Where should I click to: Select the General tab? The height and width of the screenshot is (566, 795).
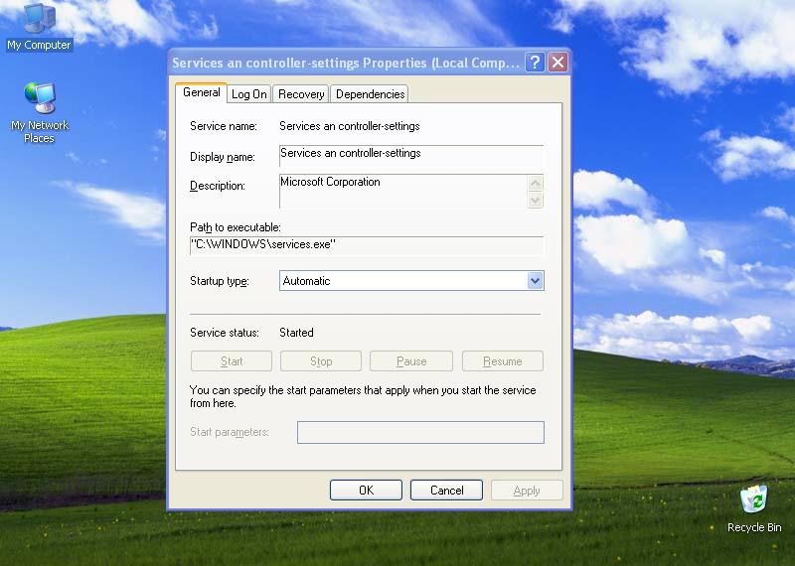tap(202, 92)
